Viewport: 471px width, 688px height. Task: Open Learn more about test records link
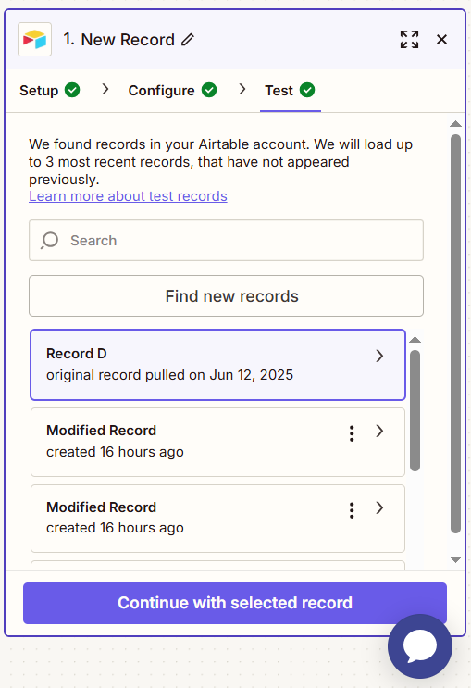(x=128, y=196)
